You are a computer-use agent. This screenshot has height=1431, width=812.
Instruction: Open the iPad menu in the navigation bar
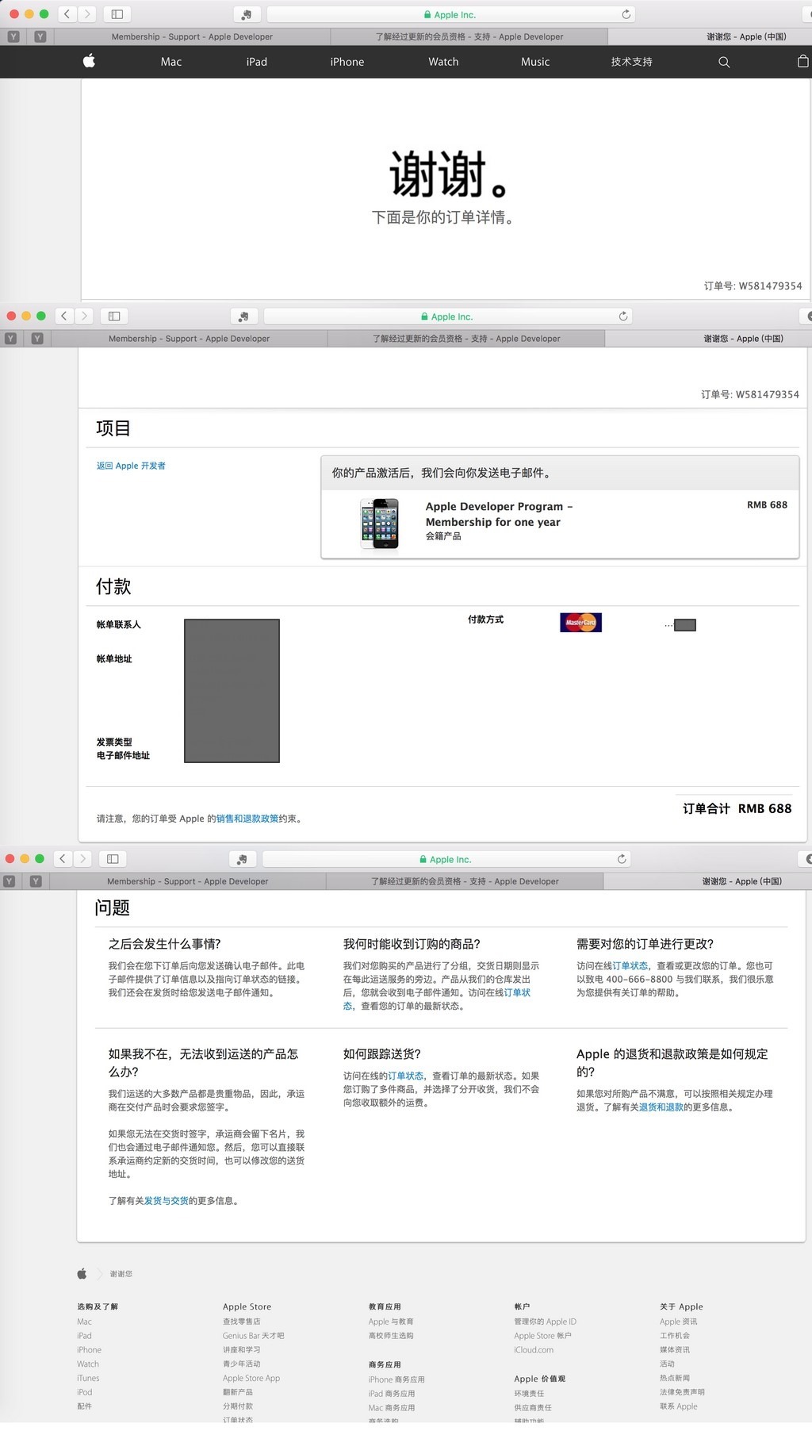(257, 62)
